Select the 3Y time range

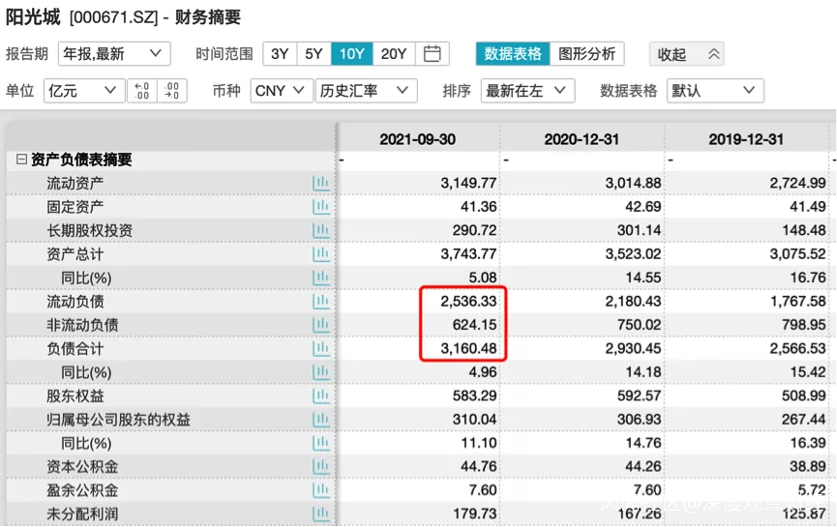point(280,54)
